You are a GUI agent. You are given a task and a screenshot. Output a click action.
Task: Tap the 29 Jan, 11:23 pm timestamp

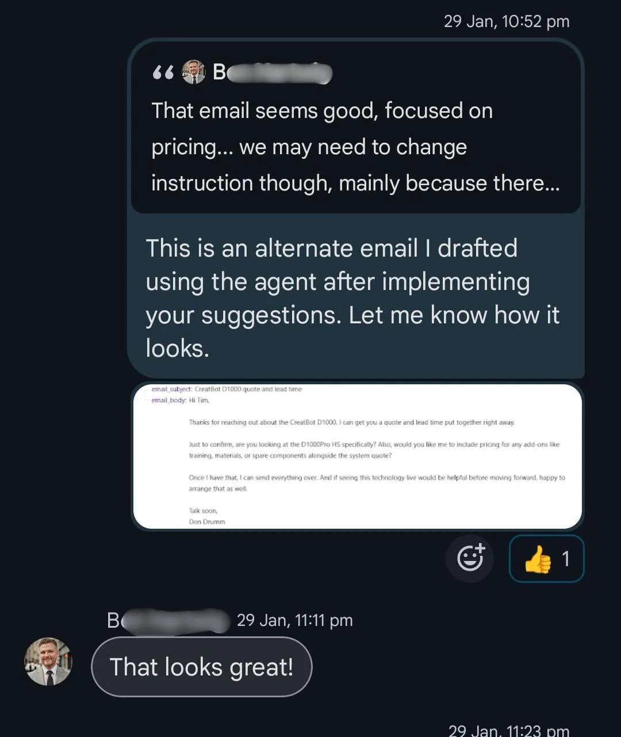[x=509, y=730]
